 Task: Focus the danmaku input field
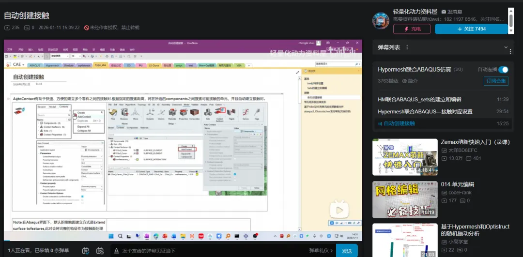click(214, 251)
